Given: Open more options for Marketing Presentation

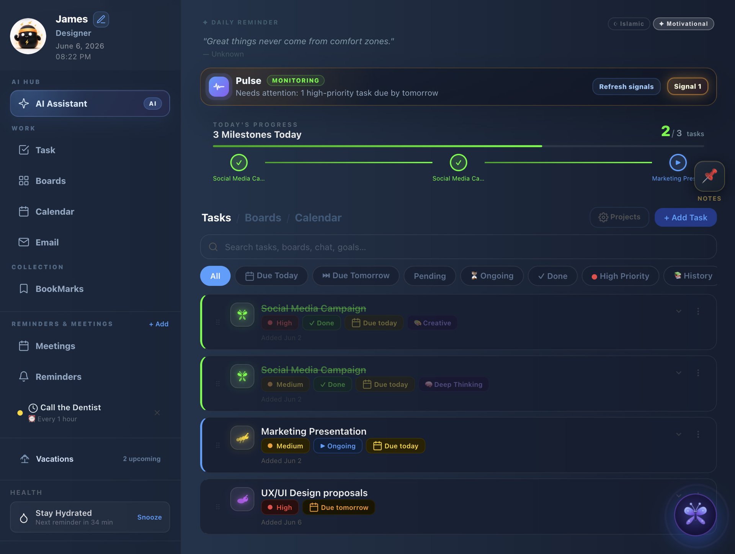Looking at the screenshot, I should [698, 434].
